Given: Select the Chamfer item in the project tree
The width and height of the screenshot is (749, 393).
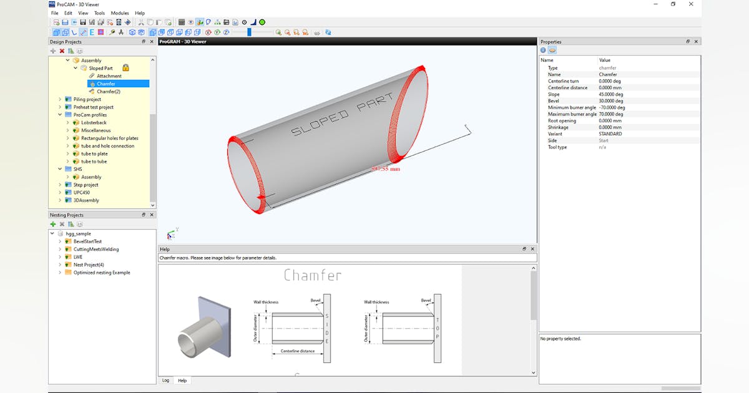Looking at the screenshot, I should coord(105,84).
